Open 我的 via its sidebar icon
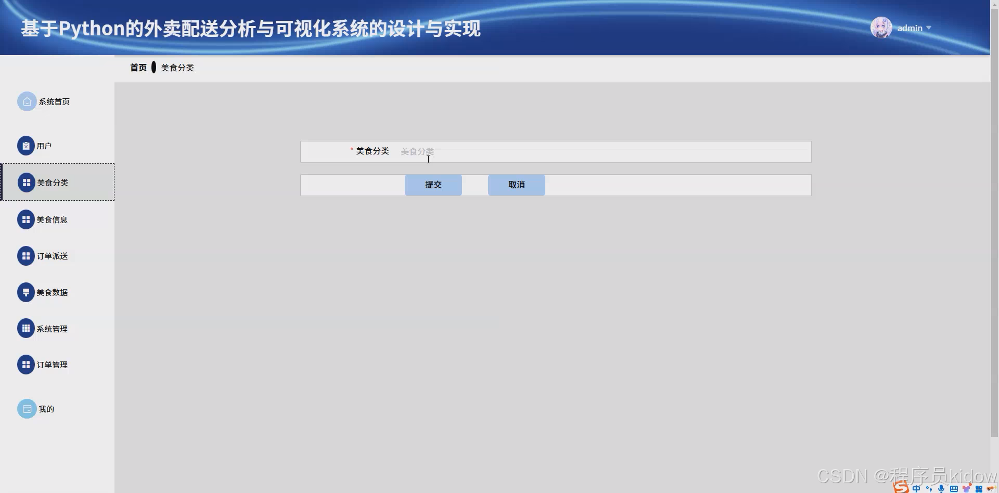Viewport: 999px width, 493px height. point(27,409)
